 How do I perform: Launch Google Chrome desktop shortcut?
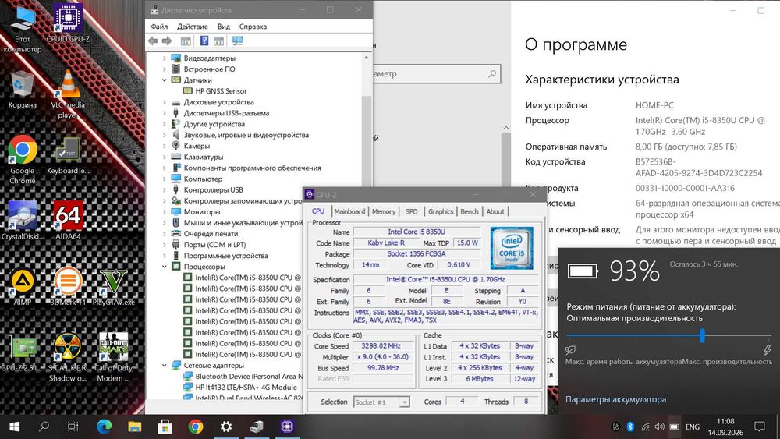[23, 160]
